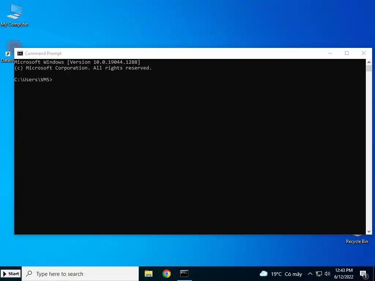Click the C:\Users\VM5> prompt line
Viewport: 375px width, 281px height.
click(33, 79)
